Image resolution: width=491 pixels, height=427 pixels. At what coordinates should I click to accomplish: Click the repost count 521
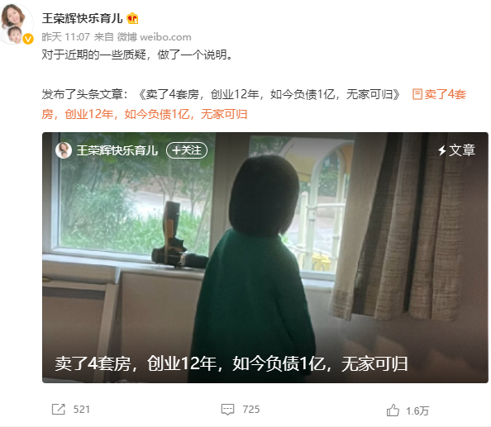click(x=81, y=410)
